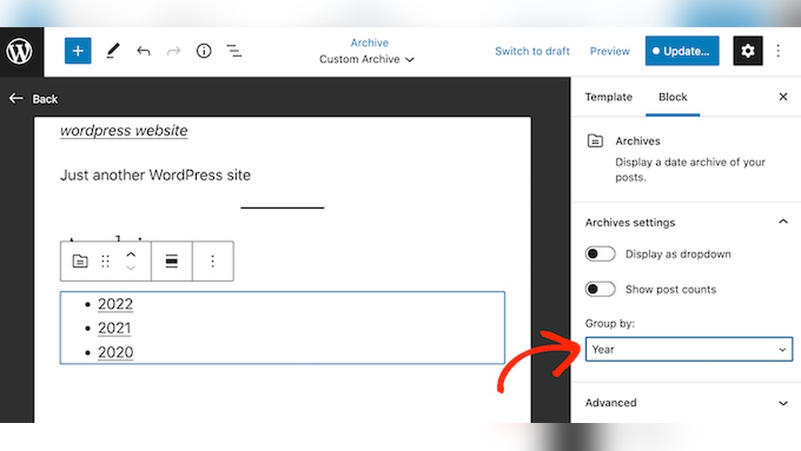Open the Group by Year dropdown
The image size is (801, 451).
[x=689, y=349]
